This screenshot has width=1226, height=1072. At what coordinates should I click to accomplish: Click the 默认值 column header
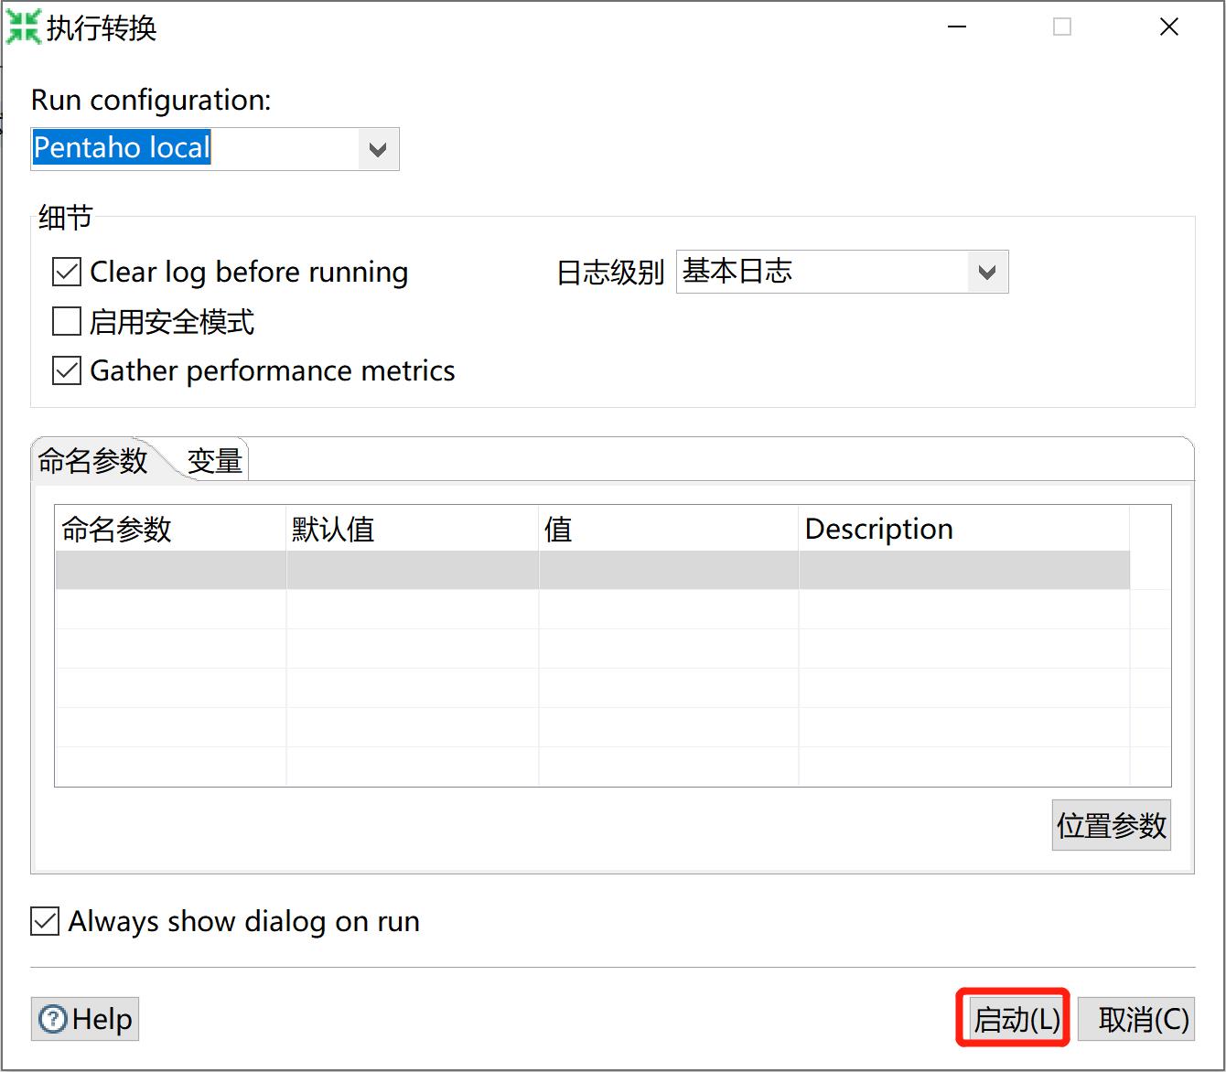pos(413,529)
